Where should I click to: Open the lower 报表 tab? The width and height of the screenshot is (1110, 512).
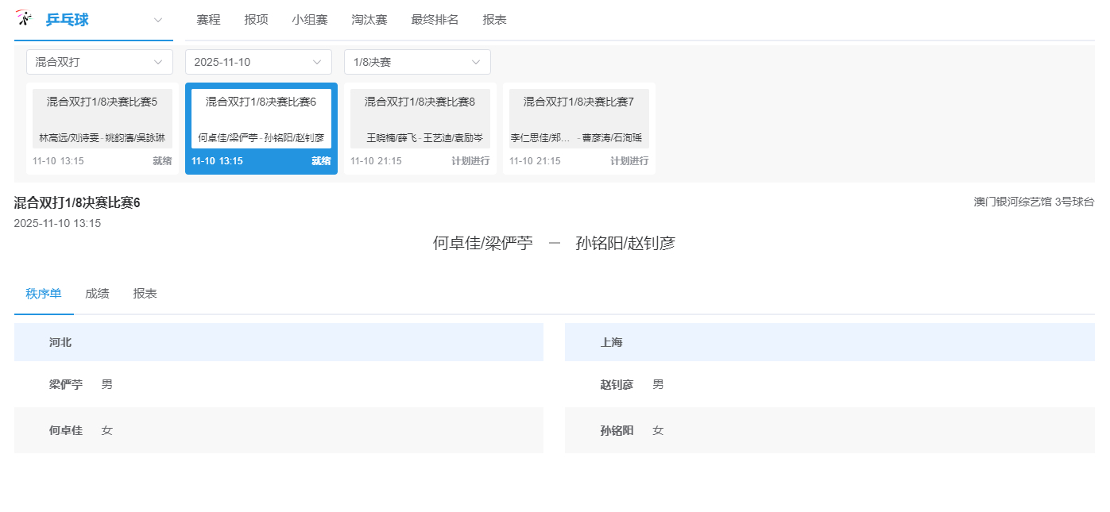145,293
